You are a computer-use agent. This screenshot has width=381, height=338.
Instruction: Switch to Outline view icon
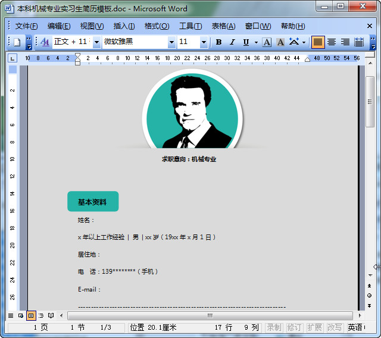coord(41,315)
